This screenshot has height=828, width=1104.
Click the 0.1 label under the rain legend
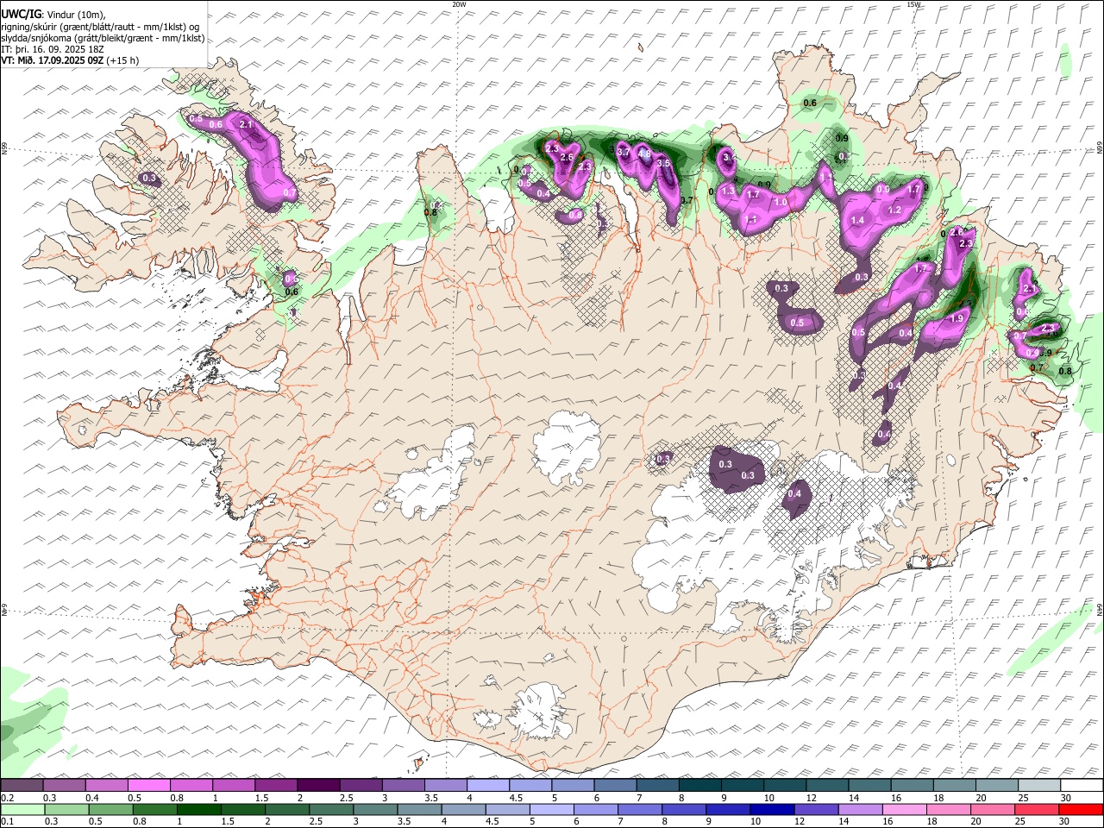coord(7,821)
